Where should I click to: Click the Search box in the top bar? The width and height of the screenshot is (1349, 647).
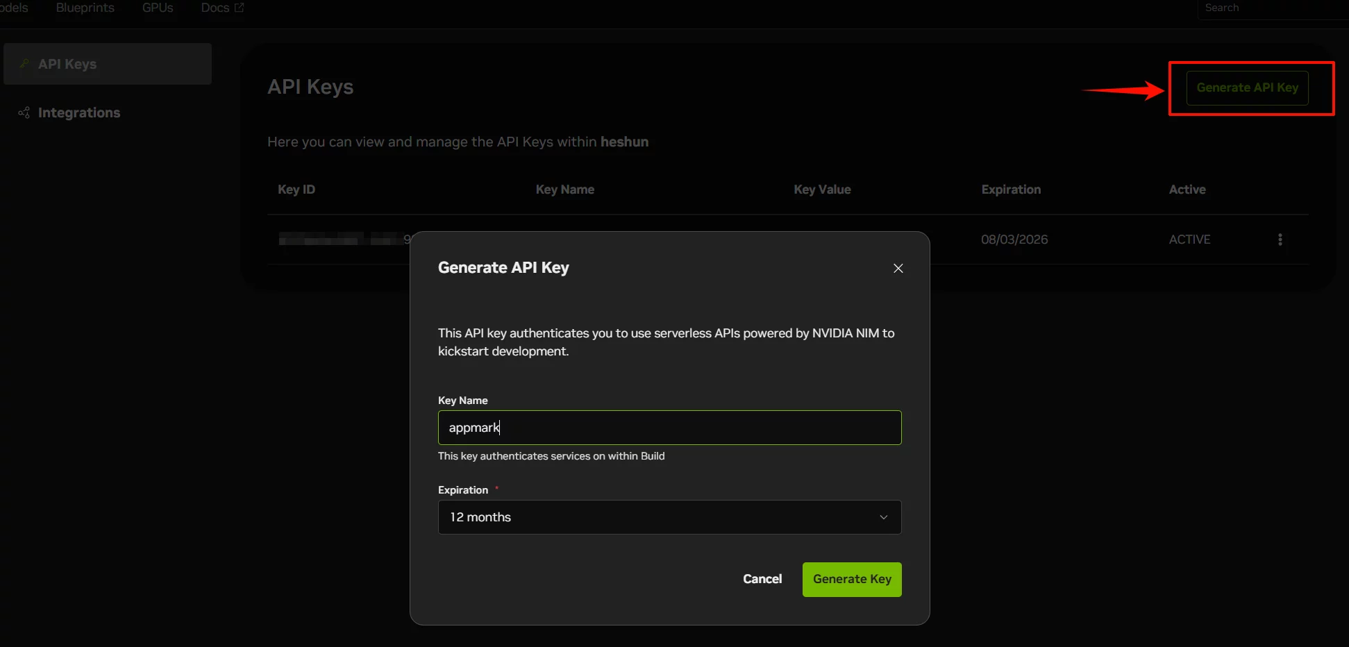click(x=1271, y=8)
